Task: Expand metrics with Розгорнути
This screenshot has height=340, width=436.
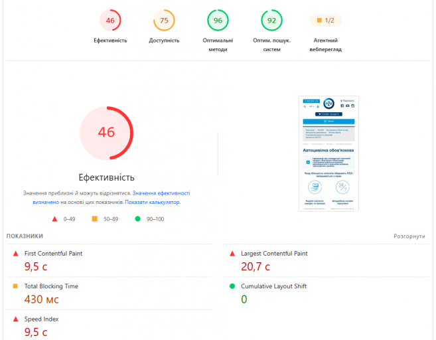Action: coord(409,236)
